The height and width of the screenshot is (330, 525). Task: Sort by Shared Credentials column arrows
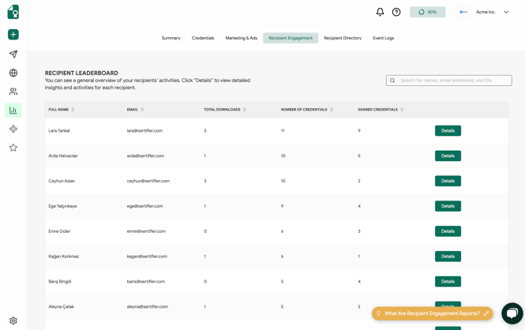tap(402, 110)
